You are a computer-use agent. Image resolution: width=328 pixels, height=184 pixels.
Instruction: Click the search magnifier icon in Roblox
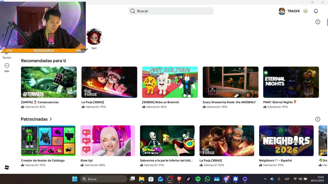click(132, 11)
